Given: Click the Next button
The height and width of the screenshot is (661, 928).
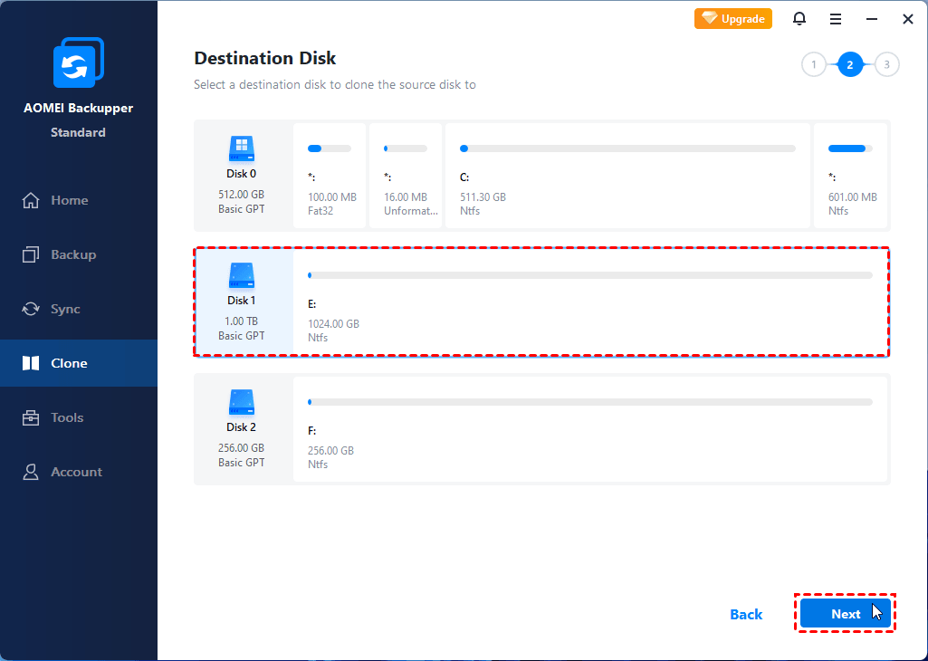Looking at the screenshot, I should point(846,614).
